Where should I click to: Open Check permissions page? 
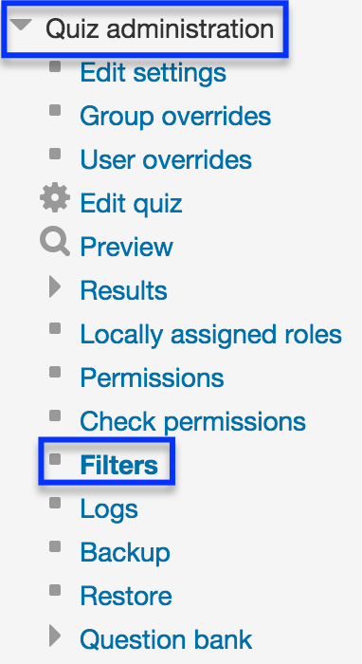click(x=192, y=422)
